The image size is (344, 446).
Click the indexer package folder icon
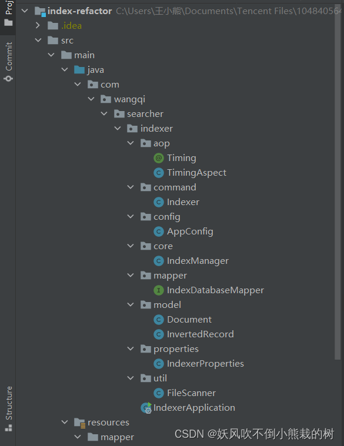[132, 128]
